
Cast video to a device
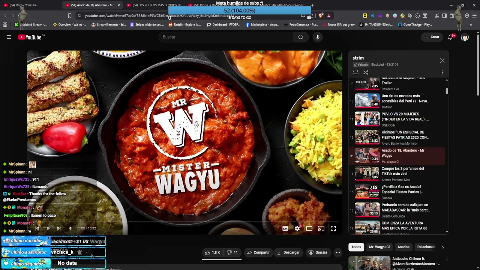[321, 228]
